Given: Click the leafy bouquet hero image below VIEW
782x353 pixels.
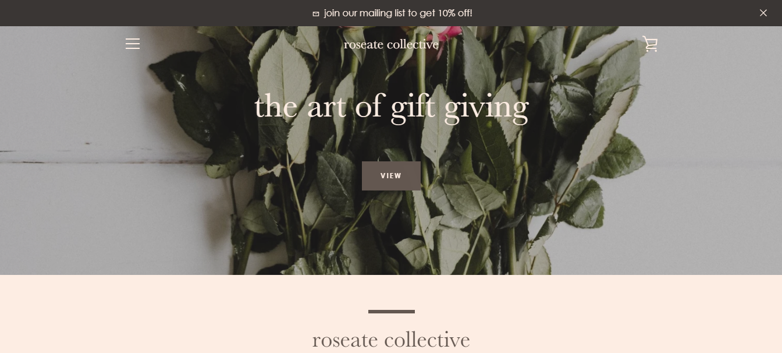Looking at the screenshot, I should click(x=391, y=233).
